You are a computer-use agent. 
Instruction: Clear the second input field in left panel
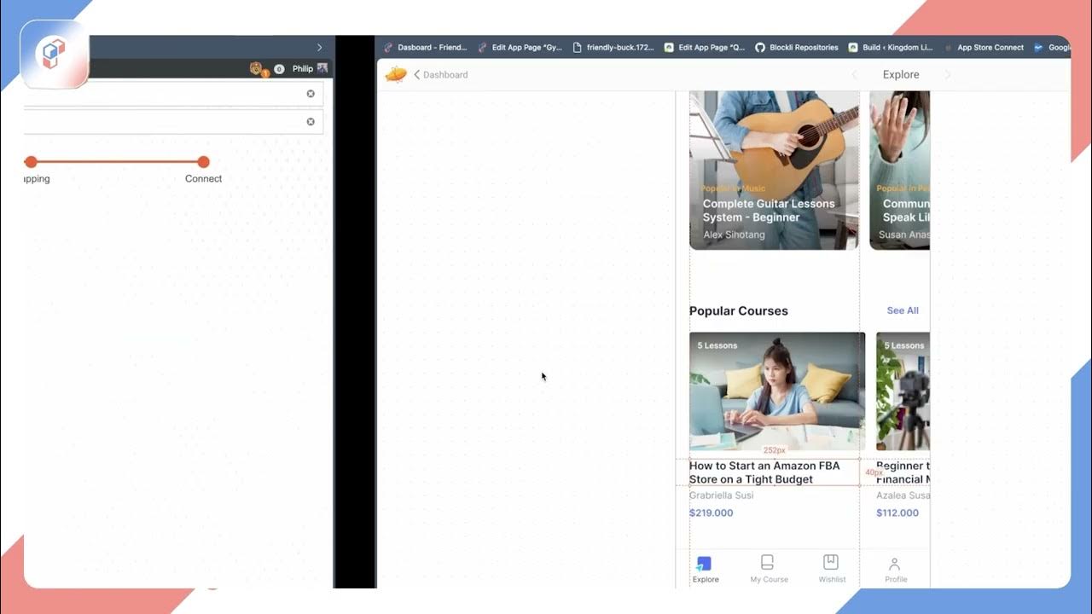pos(311,122)
